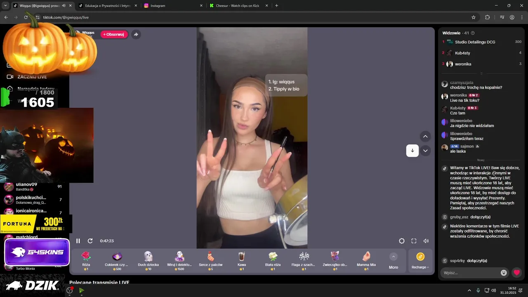Open the Recharge coins menu
528x297 pixels.
point(420,261)
